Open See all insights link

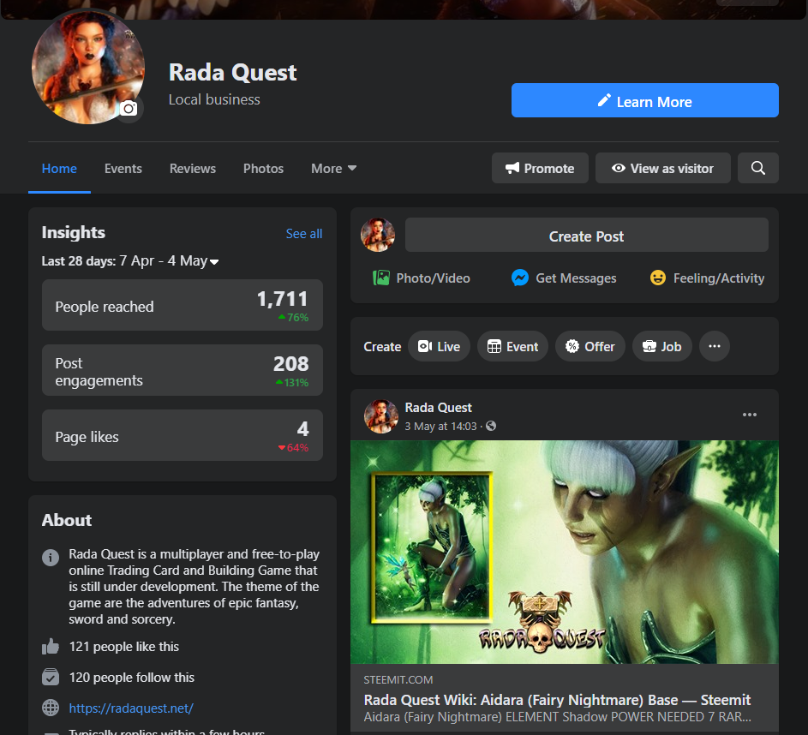click(304, 234)
